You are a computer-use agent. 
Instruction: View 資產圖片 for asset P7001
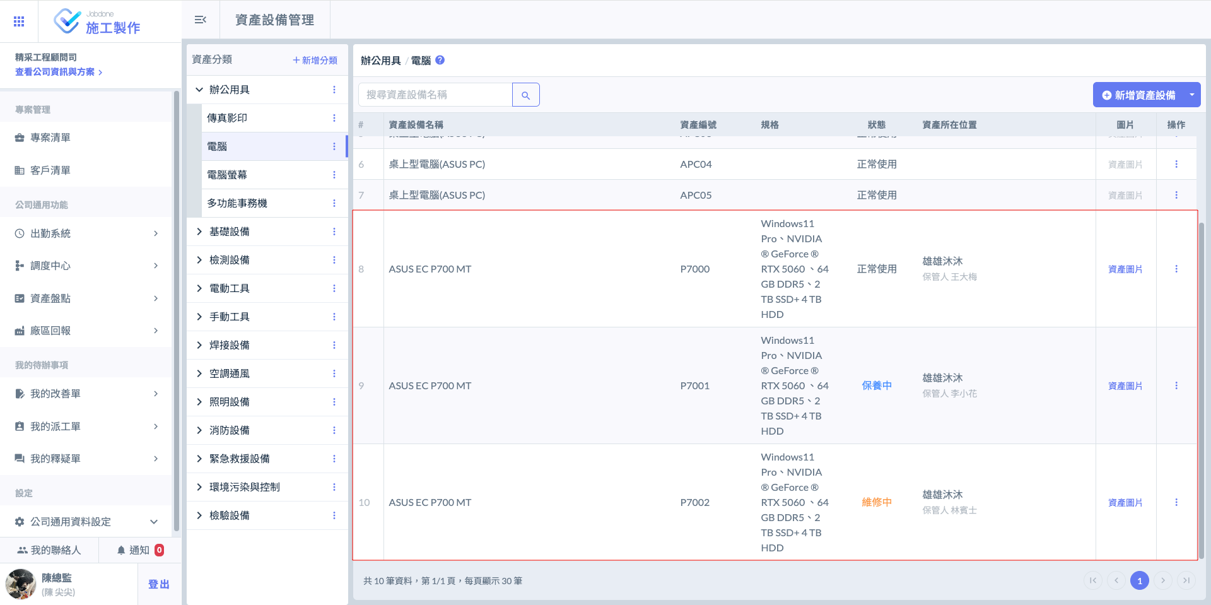(x=1125, y=386)
